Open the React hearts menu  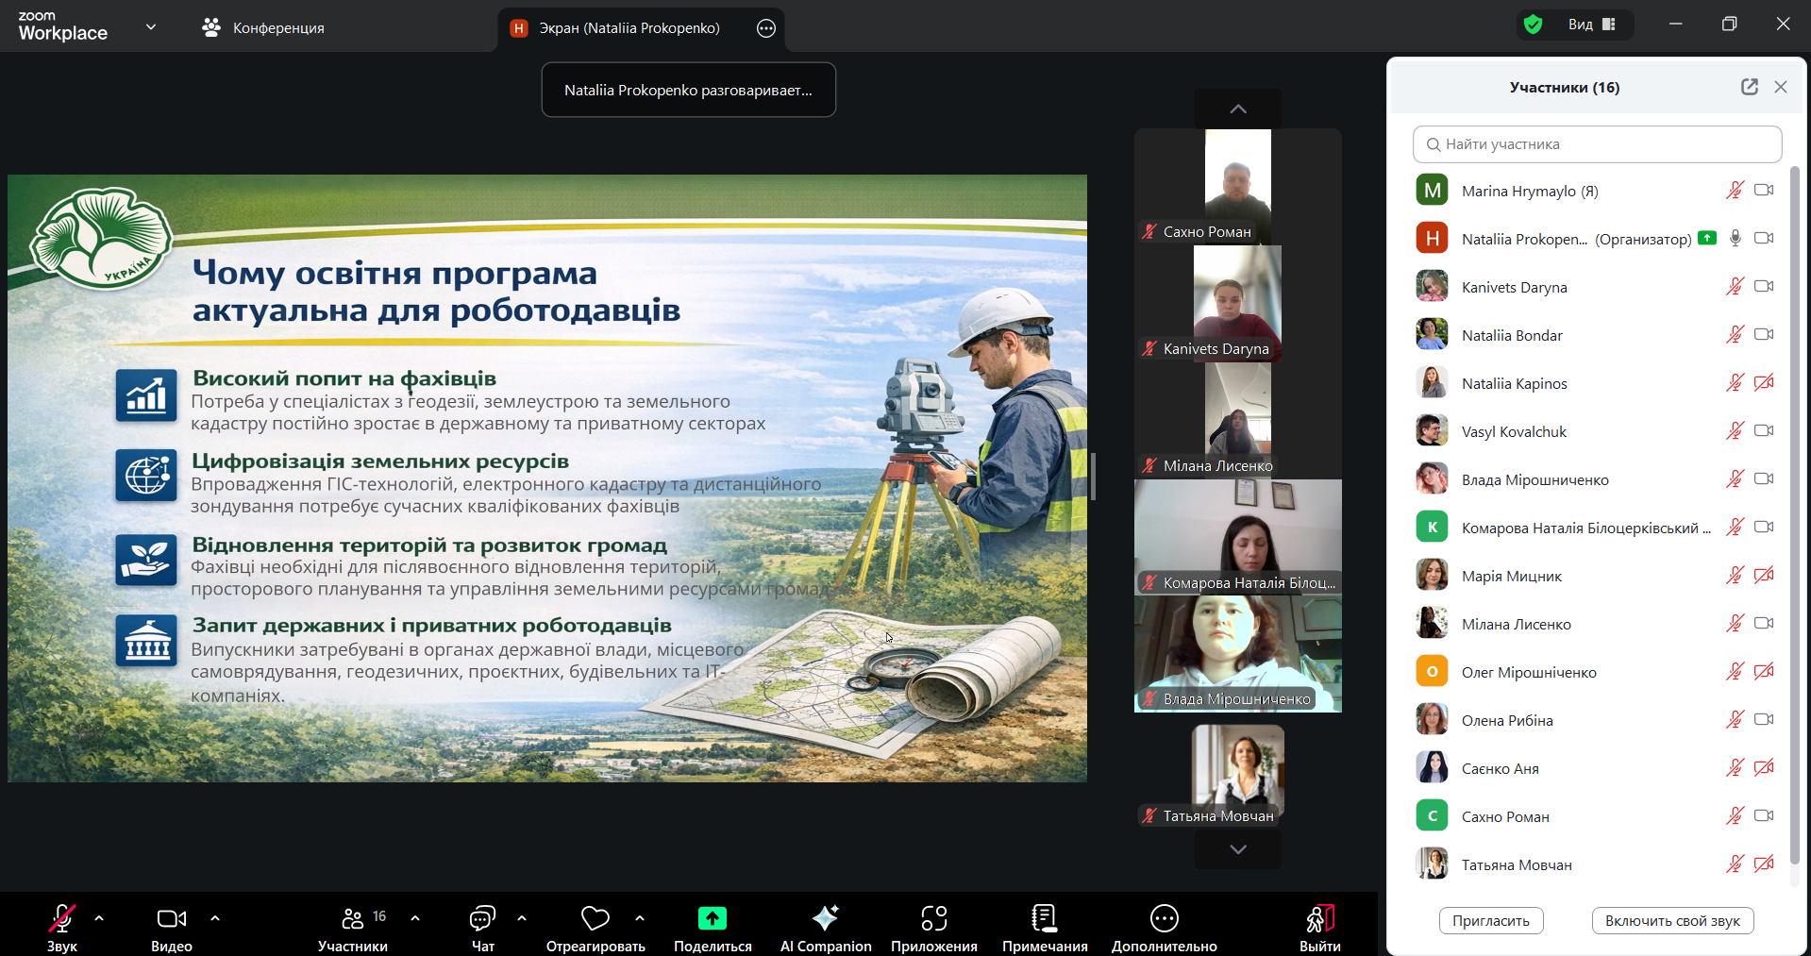(x=595, y=928)
